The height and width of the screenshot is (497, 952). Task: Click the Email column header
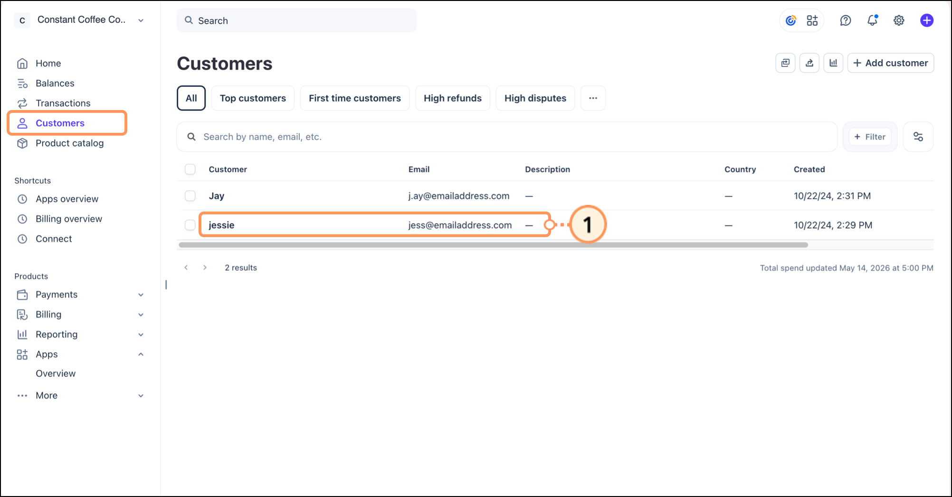click(x=419, y=169)
